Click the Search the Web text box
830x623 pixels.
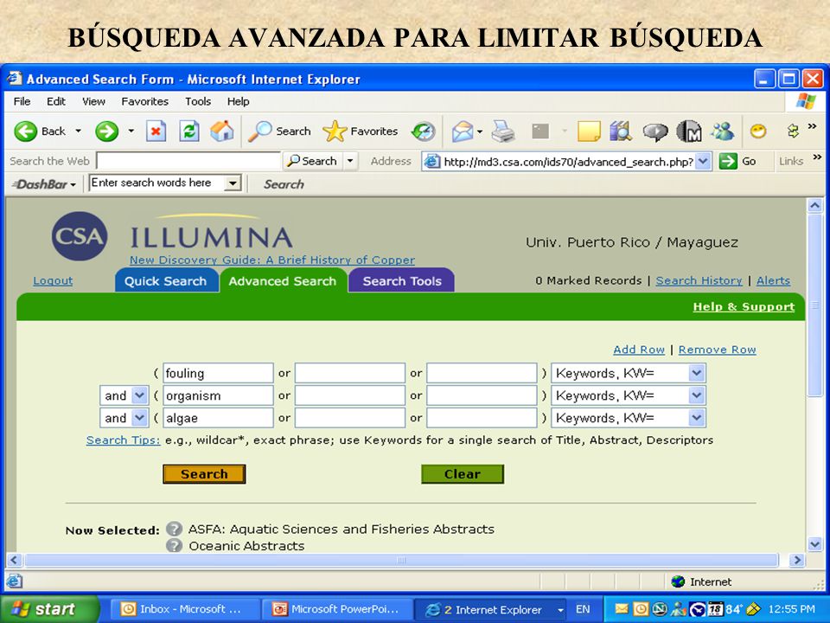point(188,161)
